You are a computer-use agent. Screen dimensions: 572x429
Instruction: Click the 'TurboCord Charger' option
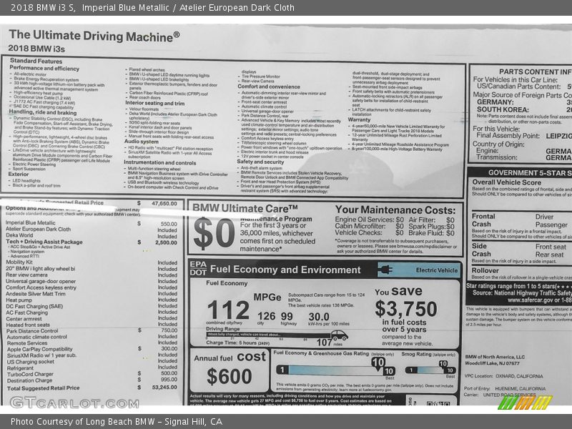[x=30, y=374]
